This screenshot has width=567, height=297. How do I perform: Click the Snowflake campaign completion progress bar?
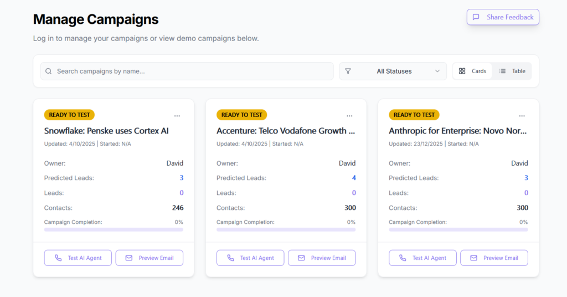(x=114, y=229)
